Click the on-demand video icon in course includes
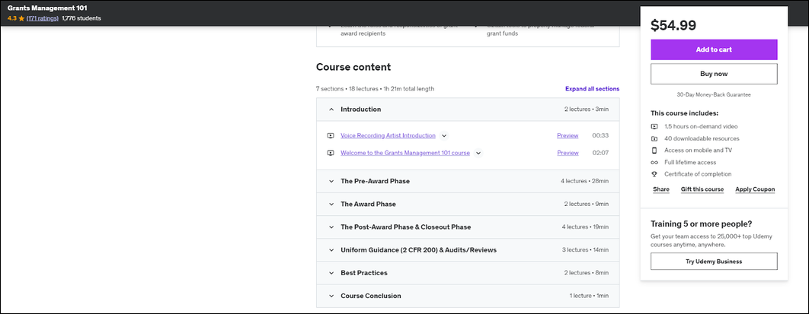The height and width of the screenshot is (314, 809). pyautogui.click(x=654, y=127)
